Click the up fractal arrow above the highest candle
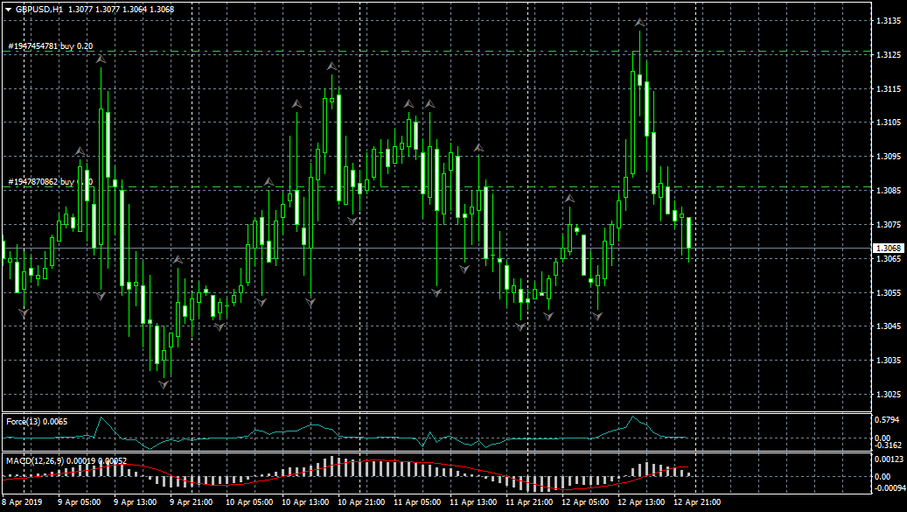907x512 pixels. pyautogui.click(x=640, y=22)
